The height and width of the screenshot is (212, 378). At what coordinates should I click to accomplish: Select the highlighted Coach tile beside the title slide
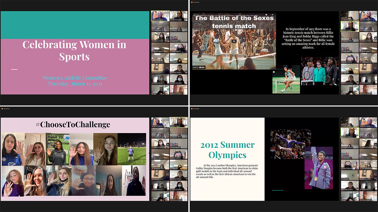pyautogui.click(x=160, y=16)
